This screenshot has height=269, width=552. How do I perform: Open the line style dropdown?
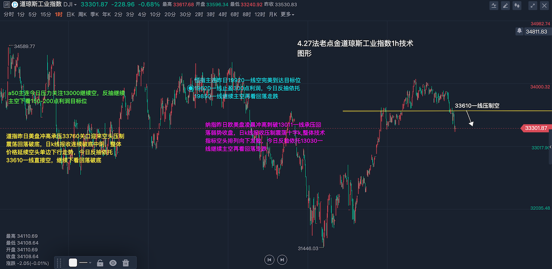coord(85,263)
